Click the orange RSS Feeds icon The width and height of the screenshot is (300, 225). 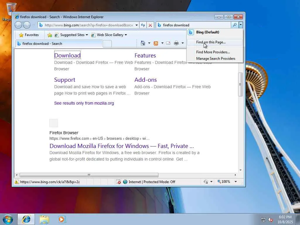(156, 43)
